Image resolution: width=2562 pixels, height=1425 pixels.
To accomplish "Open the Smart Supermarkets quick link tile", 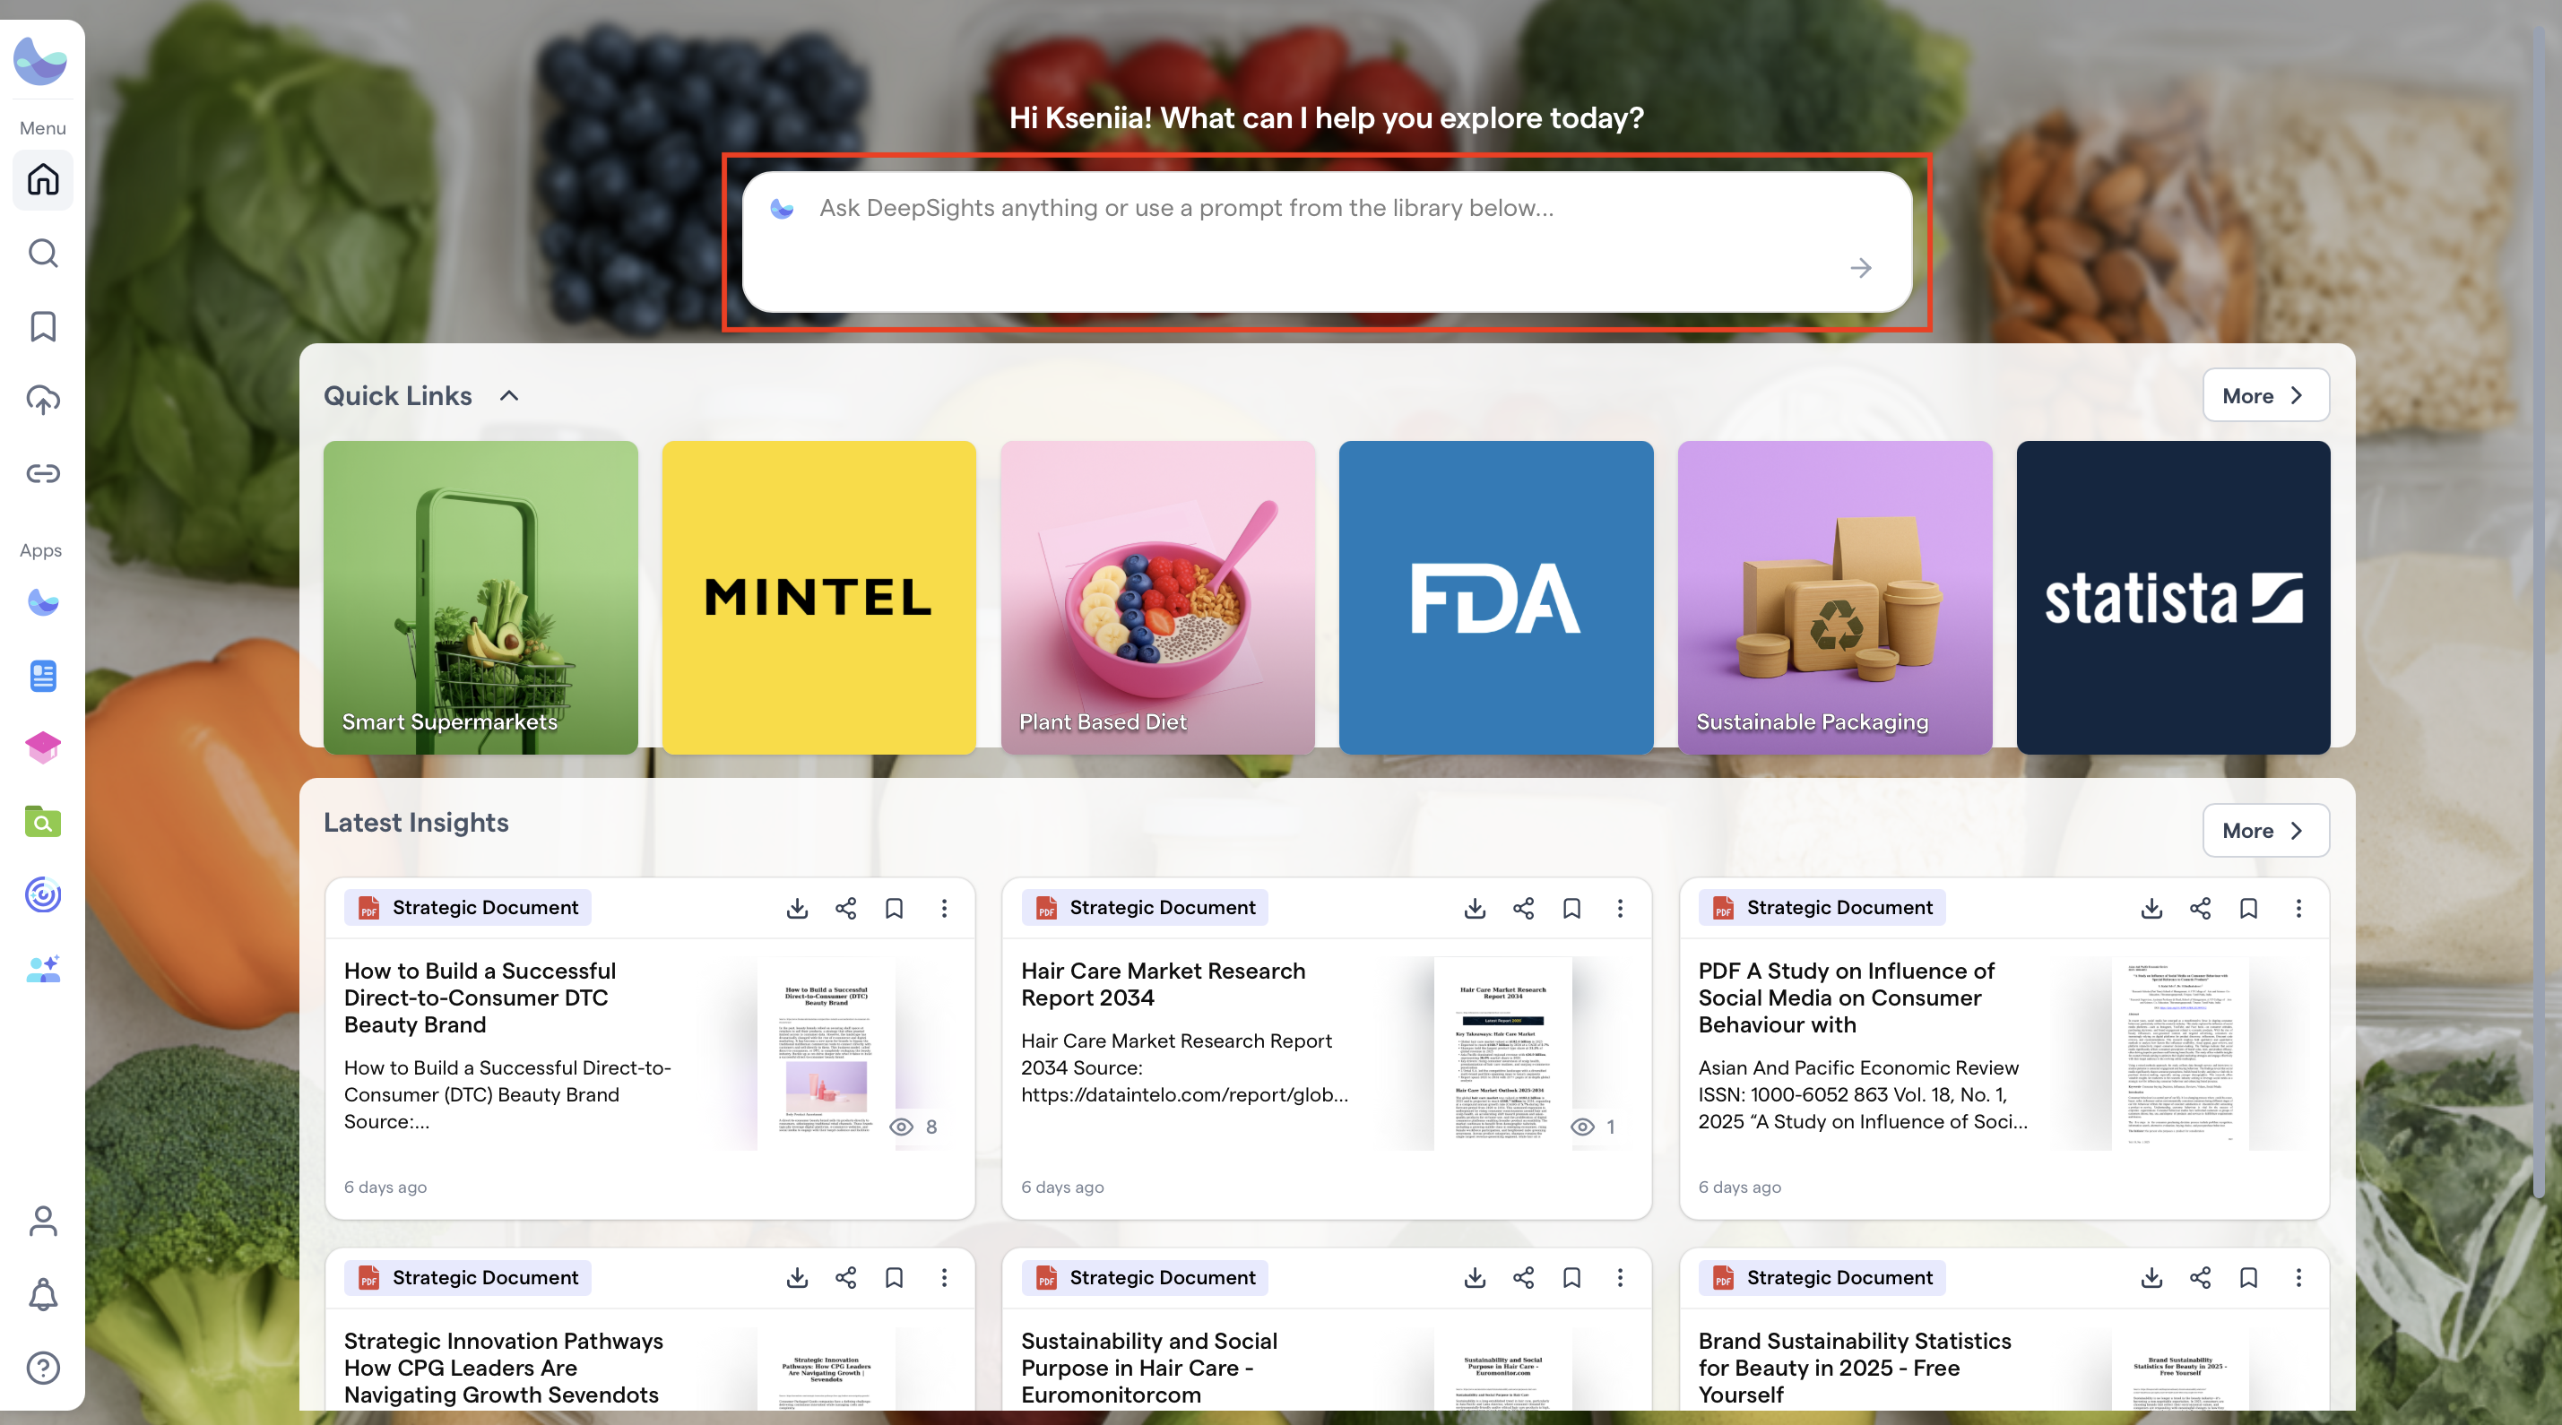I will (480, 598).
